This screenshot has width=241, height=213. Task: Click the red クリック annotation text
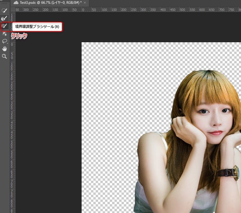[x=19, y=36]
